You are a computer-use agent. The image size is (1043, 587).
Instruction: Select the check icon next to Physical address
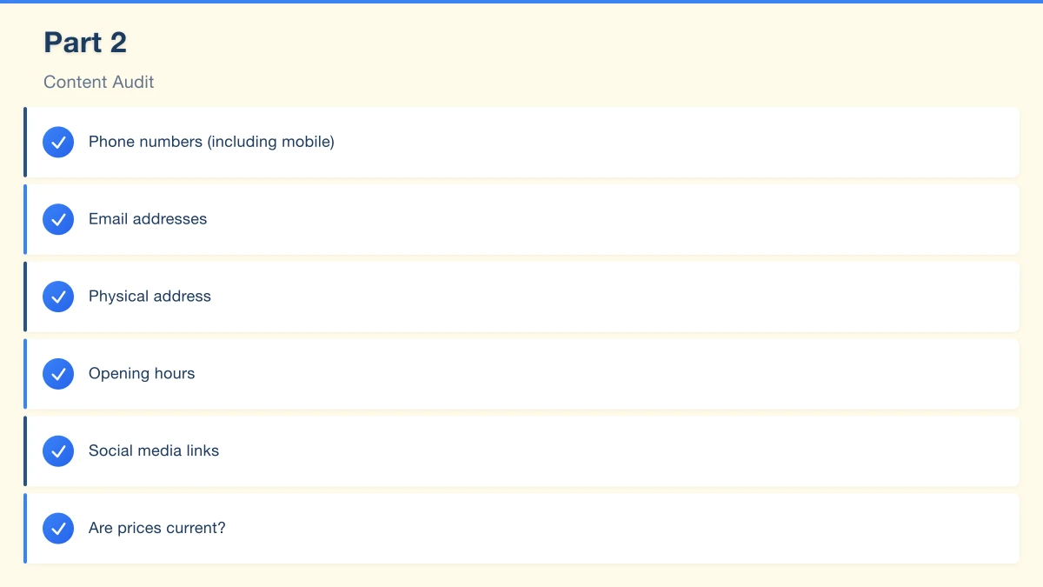pyautogui.click(x=58, y=297)
